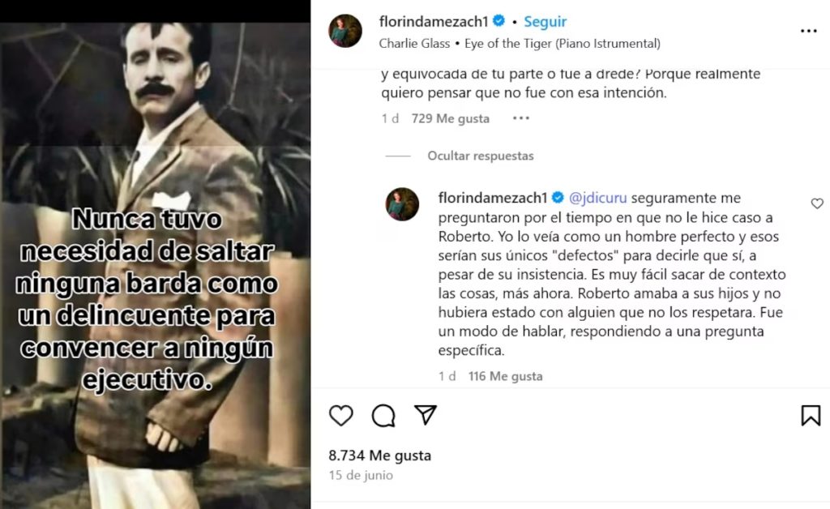View Eye of the Tiger audio track
830x509 pixels.
[563, 44]
